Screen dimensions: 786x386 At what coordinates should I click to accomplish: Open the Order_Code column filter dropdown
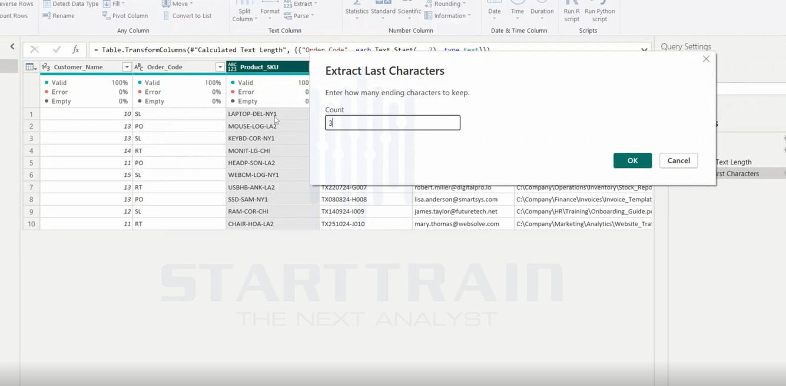(220, 67)
